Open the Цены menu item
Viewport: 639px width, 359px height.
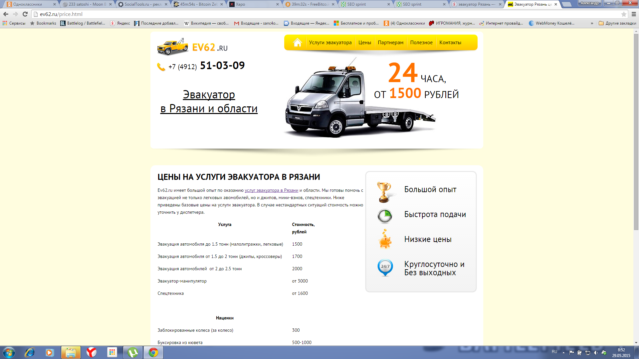pyautogui.click(x=364, y=43)
